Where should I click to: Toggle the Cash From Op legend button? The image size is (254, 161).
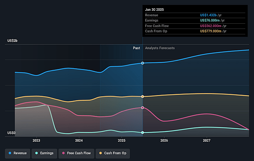tap(113, 153)
